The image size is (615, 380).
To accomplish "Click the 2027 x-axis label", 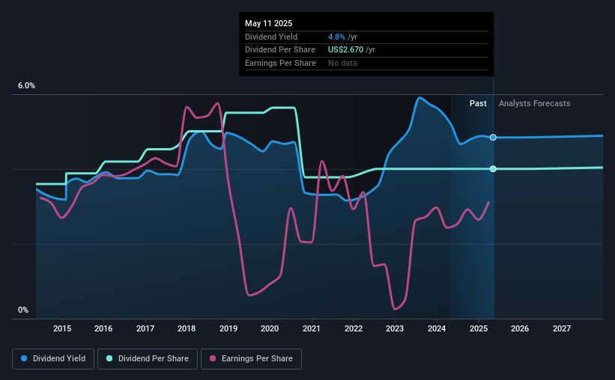I will point(562,328).
